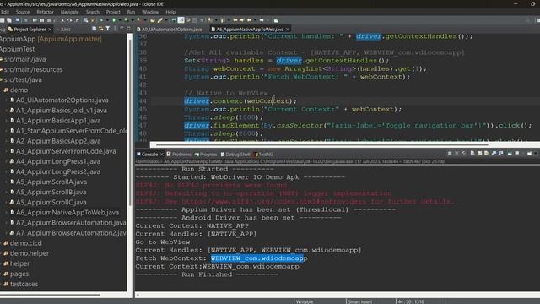Click the Search pencil toolbar icon
The height and width of the screenshot is (304, 540).
click(159, 20)
